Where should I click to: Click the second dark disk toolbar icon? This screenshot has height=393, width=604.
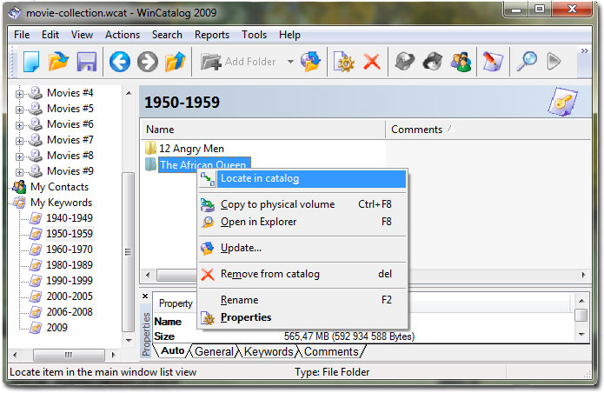[433, 62]
